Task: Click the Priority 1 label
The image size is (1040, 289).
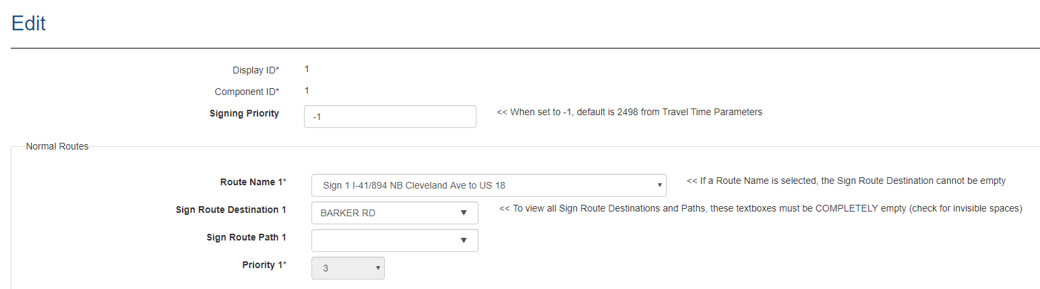Action: coord(264,265)
